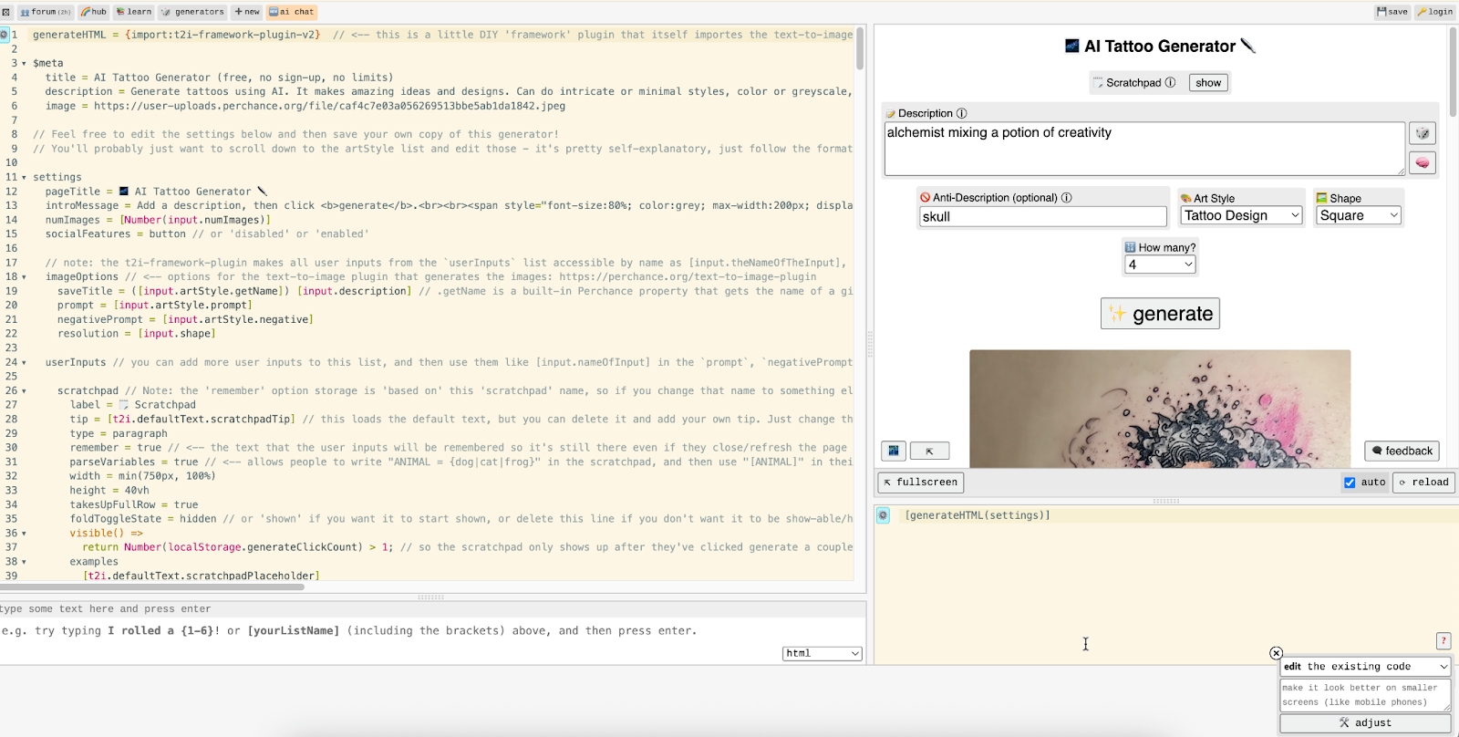Switch the preview to fullscreen
Viewport: 1459px width, 737px height.
click(920, 483)
